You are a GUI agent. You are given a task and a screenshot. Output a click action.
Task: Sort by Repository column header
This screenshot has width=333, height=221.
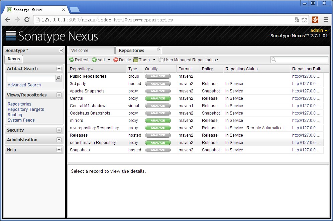coord(97,69)
